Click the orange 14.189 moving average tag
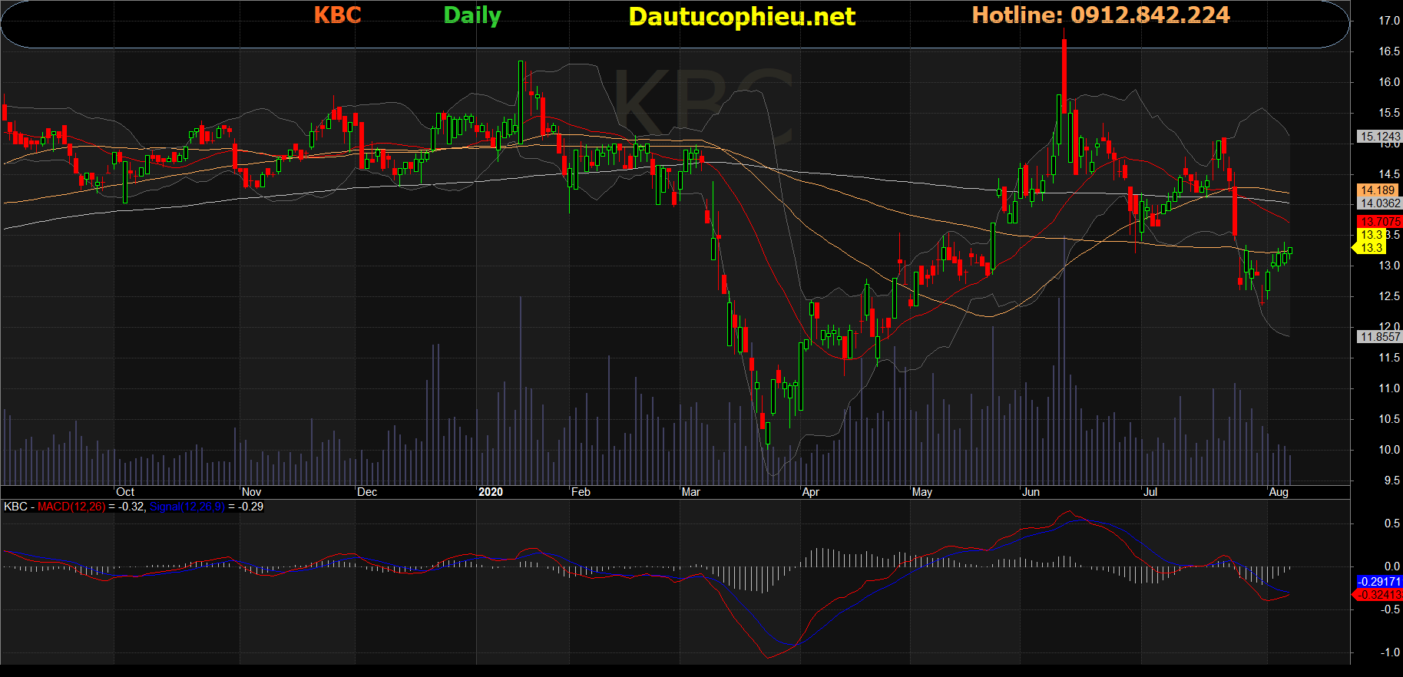Image resolution: width=1403 pixels, height=677 pixels. tap(1378, 190)
